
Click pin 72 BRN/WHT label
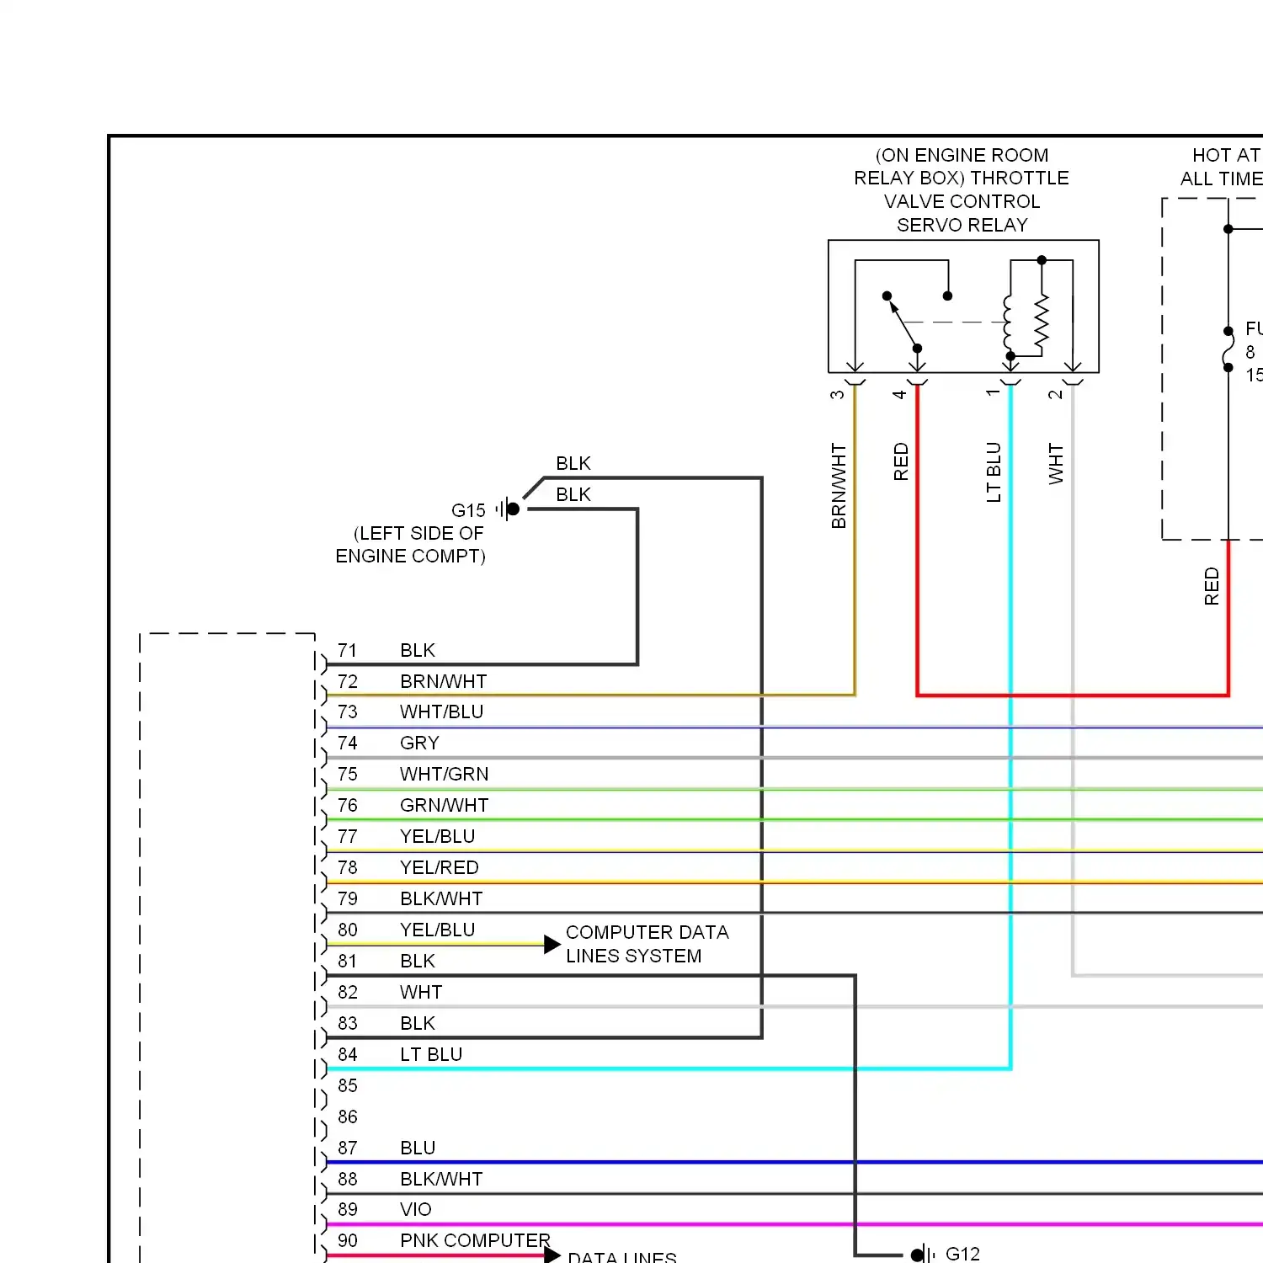coord(443,681)
